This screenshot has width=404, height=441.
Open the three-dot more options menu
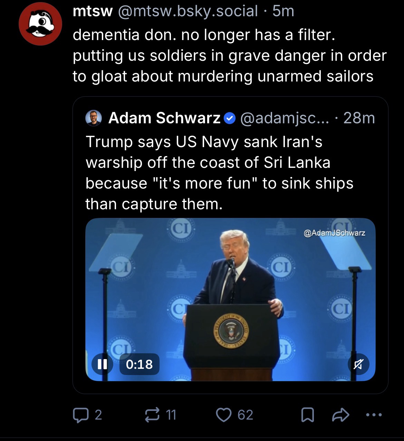click(374, 415)
